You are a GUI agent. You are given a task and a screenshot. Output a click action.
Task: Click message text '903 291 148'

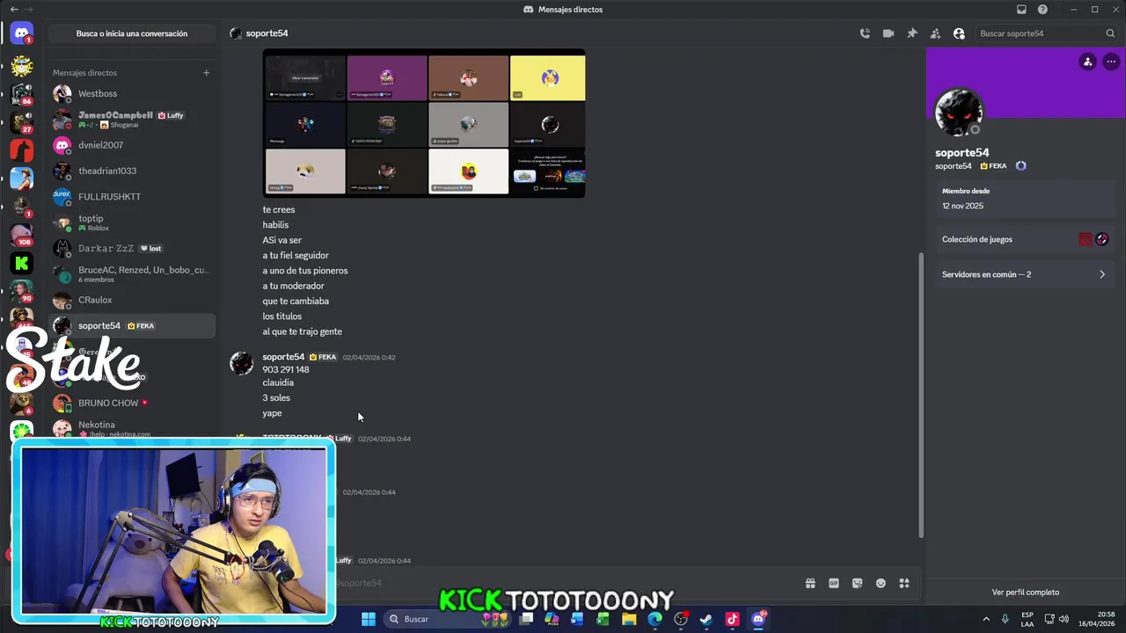coord(286,369)
